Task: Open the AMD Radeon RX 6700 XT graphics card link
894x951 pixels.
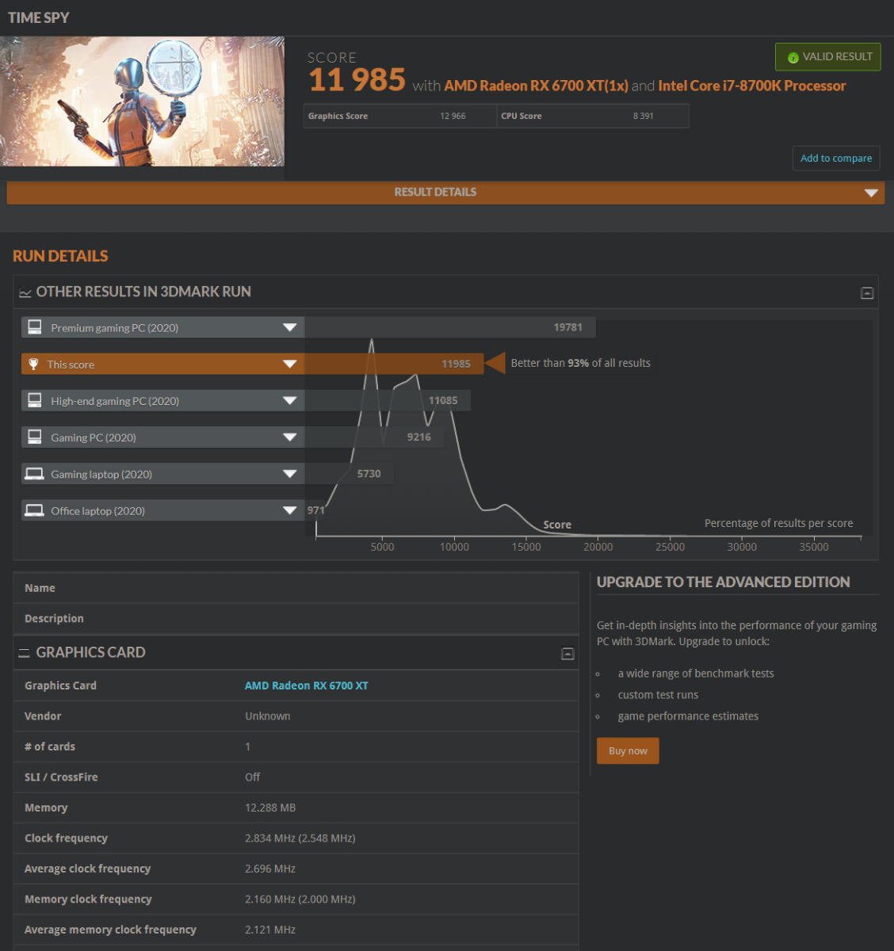Action: pyautogui.click(x=307, y=686)
